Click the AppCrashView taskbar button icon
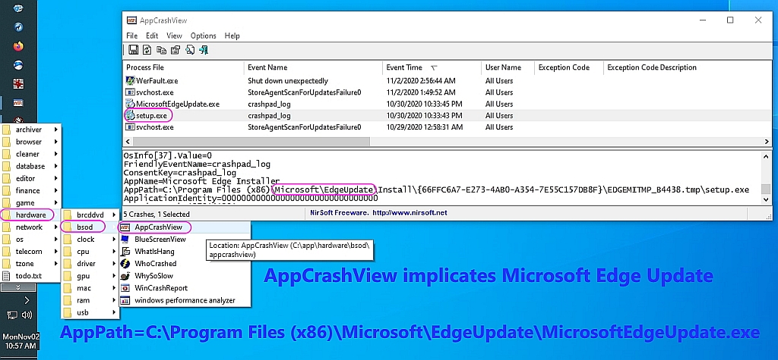Image resolution: width=778 pixels, height=360 pixels. coord(19,103)
